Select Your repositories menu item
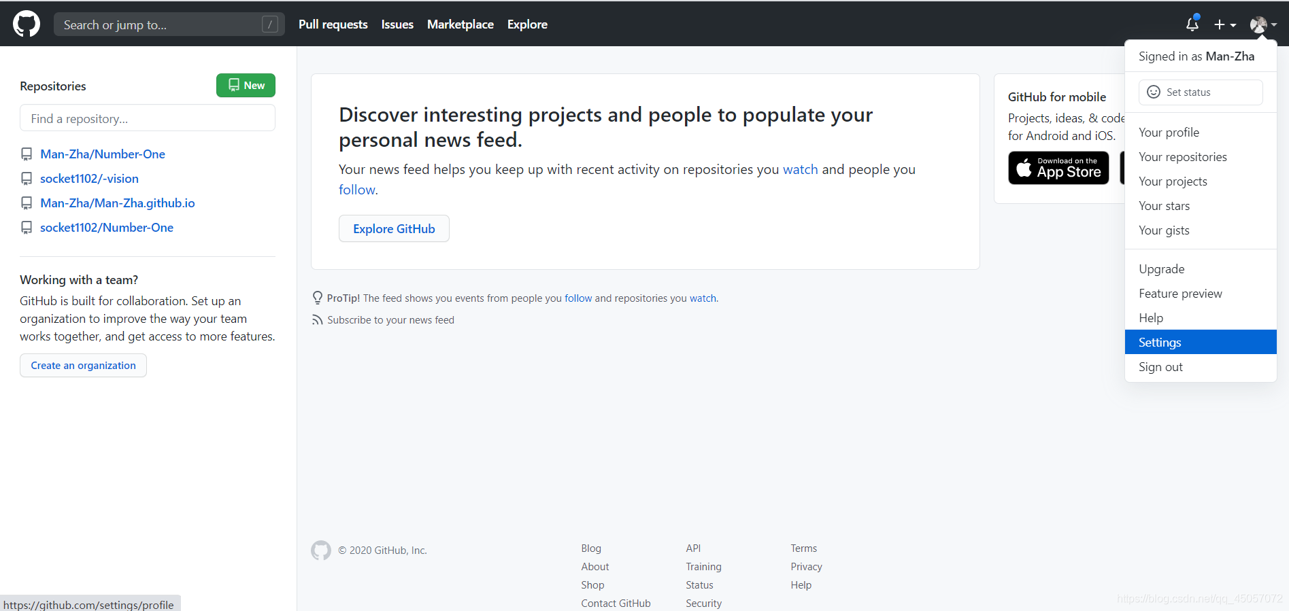Image resolution: width=1289 pixels, height=611 pixels. [x=1201, y=157]
